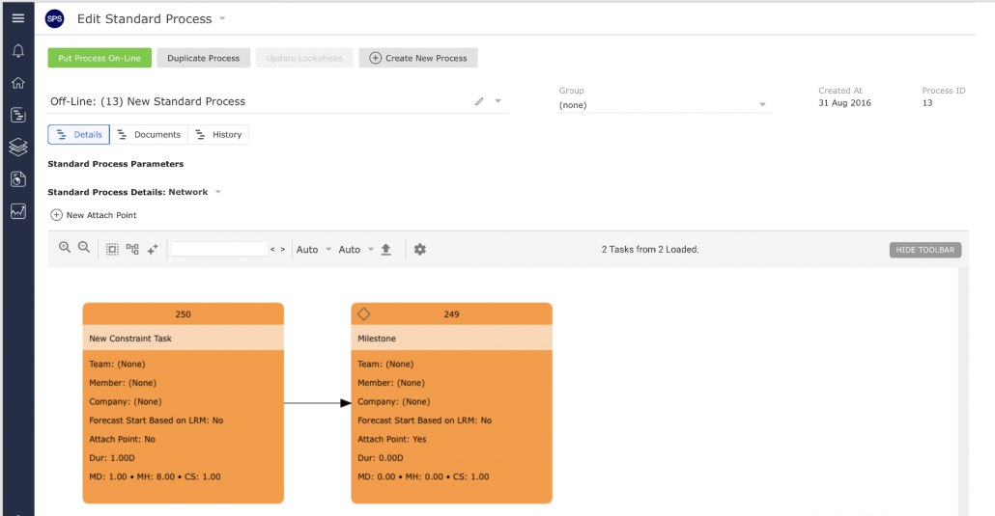
Task: Open the task list icon in the sidebar
Action: point(17,115)
